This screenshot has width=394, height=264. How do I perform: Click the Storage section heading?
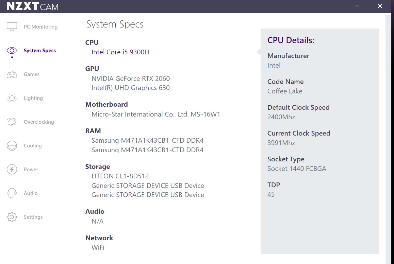click(x=98, y=166)
